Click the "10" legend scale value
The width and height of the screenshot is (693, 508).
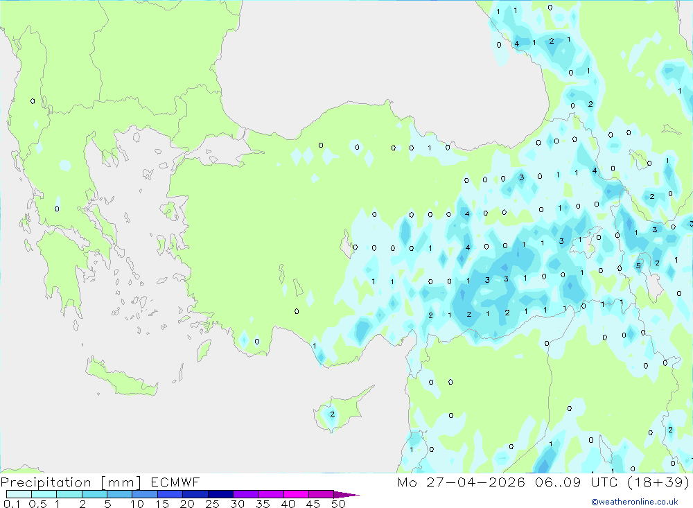[137, 504]
